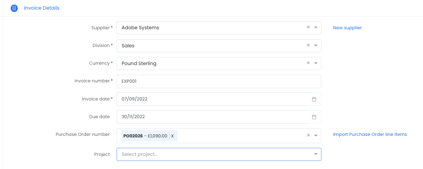
Task: Clear all Purchase Order number selections
Action: point(308,135)
